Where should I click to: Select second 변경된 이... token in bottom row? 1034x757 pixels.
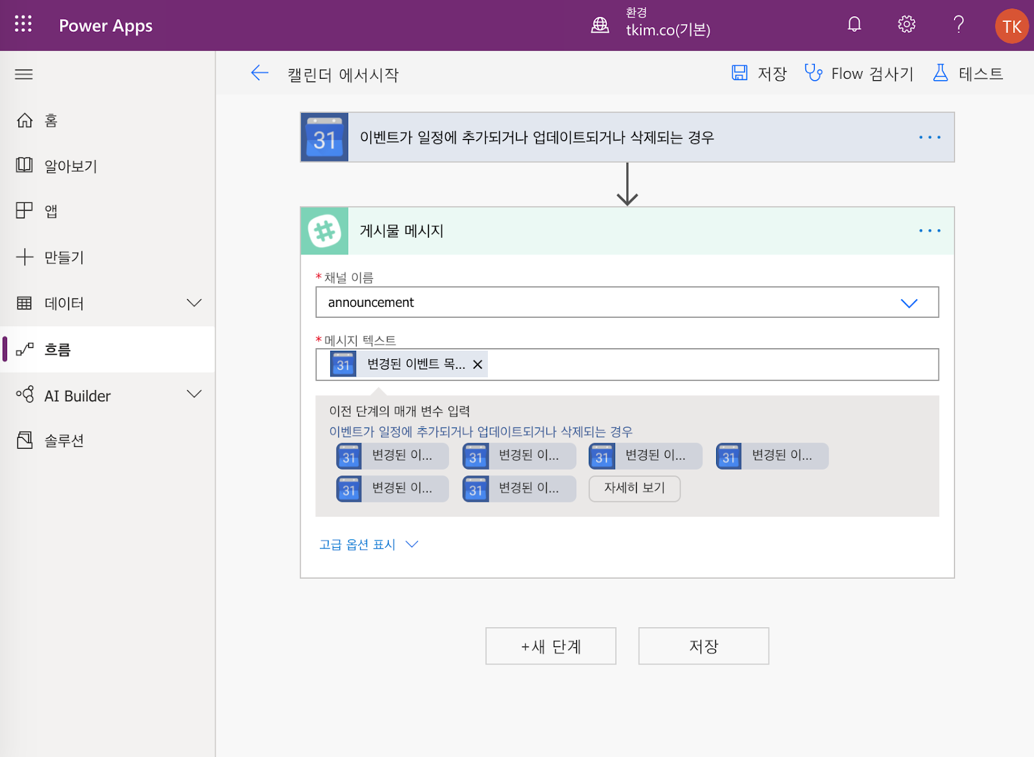tap(519, 489)
